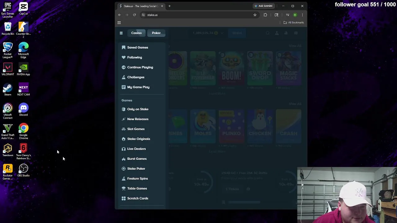Screen dimensions: 397x223
Task: Click the Only on Stake icon
Action: pos(123,109)
